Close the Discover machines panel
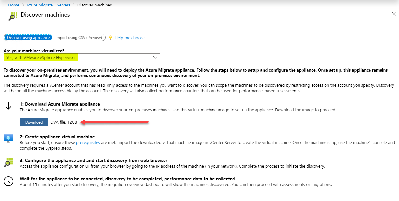The image size is (399, 201). point(394,15)
